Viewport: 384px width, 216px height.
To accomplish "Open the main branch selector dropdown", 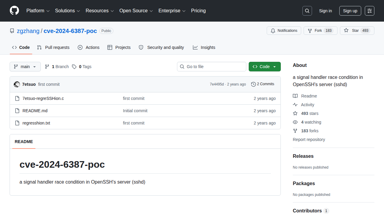I will coord(25,67).
